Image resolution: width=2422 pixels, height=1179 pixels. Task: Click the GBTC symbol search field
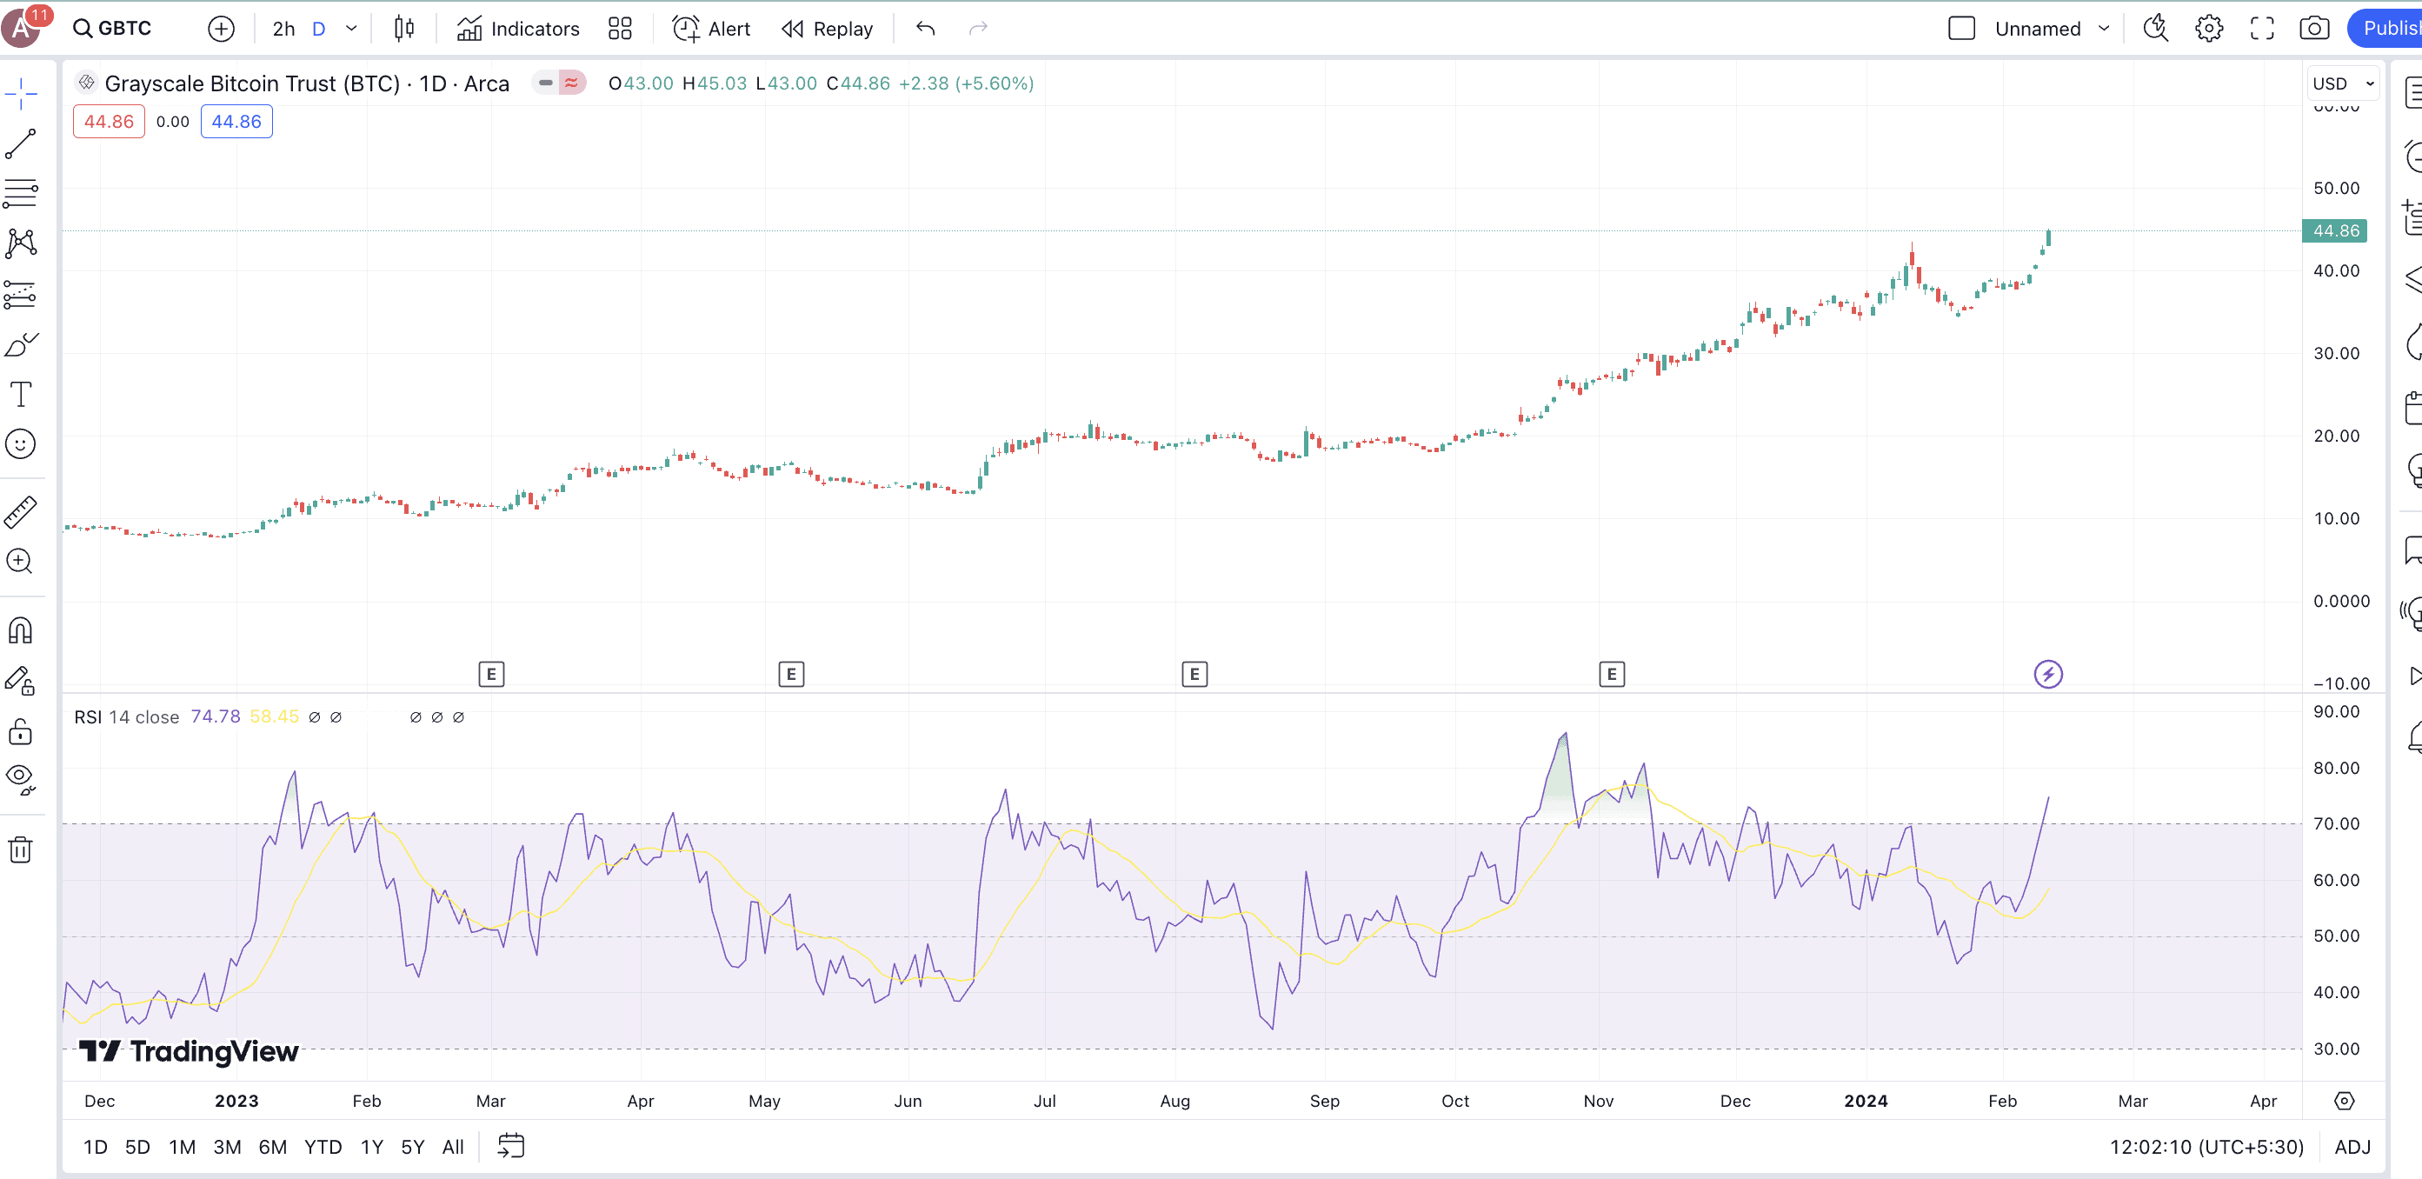(113, 28)
